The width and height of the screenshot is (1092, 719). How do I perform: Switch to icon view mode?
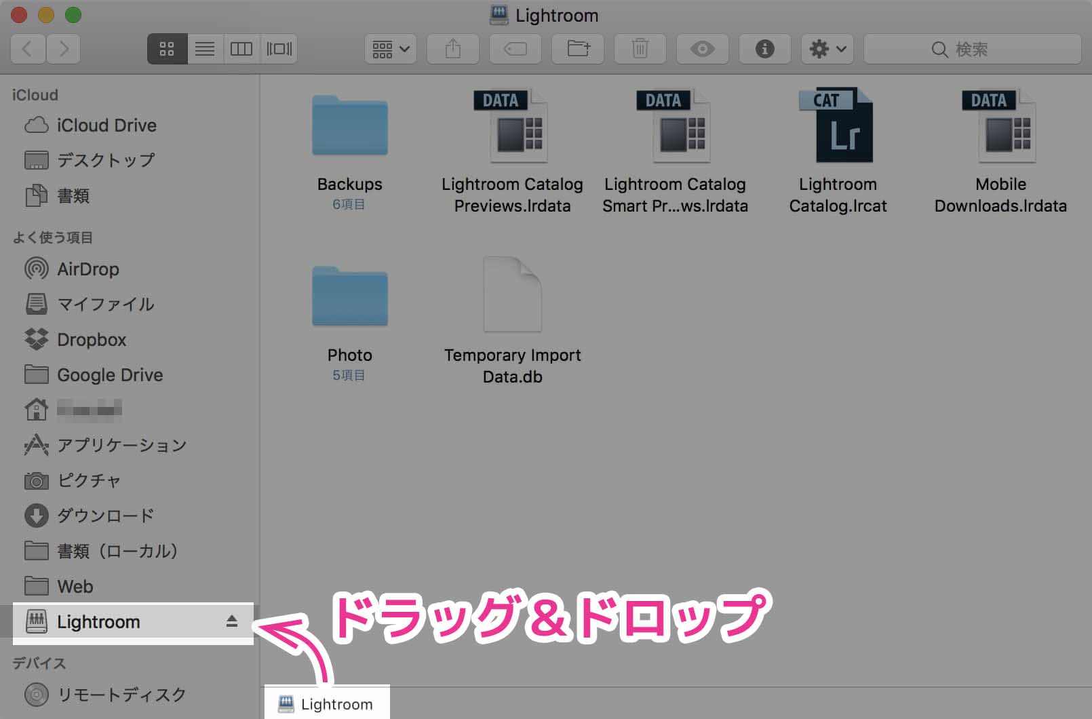pyautogui.click(x=167, y=49)
